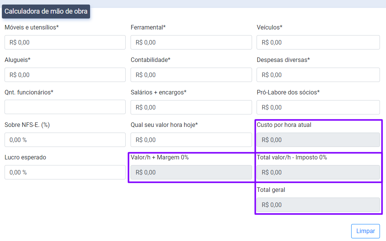The width and height of the screenshot is (386, 241).
Task: Click into the Aluguéis field
Action: pos(65,75)
